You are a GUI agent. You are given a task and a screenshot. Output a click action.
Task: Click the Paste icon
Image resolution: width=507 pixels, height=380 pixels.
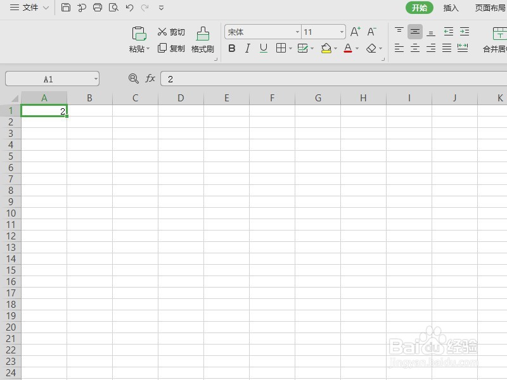tap(139, 34)
